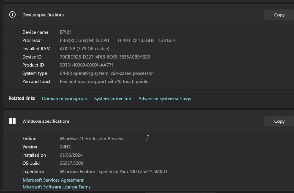The width and height of the screenshot is (294, 193).
Task: Click the System type label
Action: [35, 73]
